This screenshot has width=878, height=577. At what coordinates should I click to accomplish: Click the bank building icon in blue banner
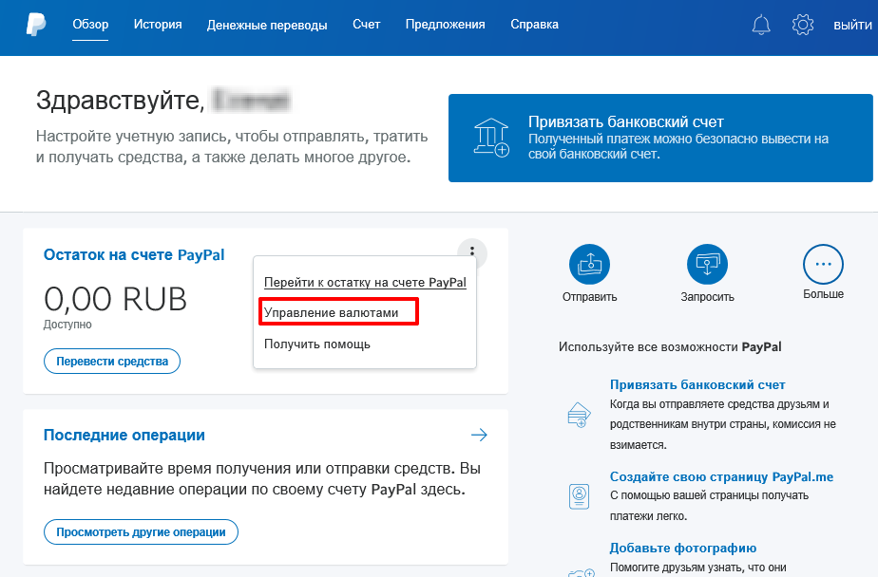tap(491, 138)
